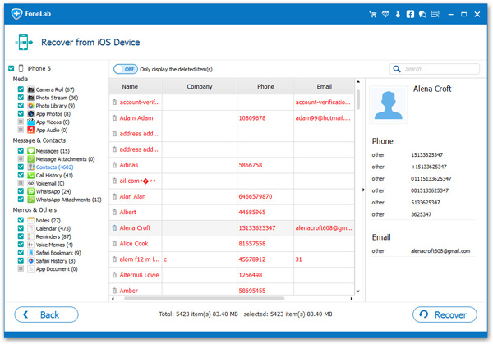493x344 pixels.
Task: Uncheck the Reminders checkbox
Action: tap(21, 236)
